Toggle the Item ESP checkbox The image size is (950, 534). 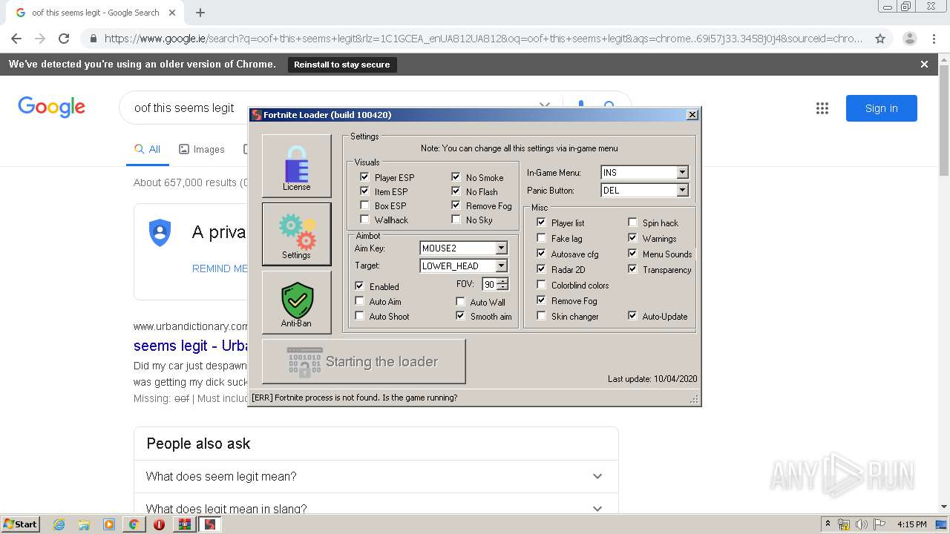tap(364, 191)
